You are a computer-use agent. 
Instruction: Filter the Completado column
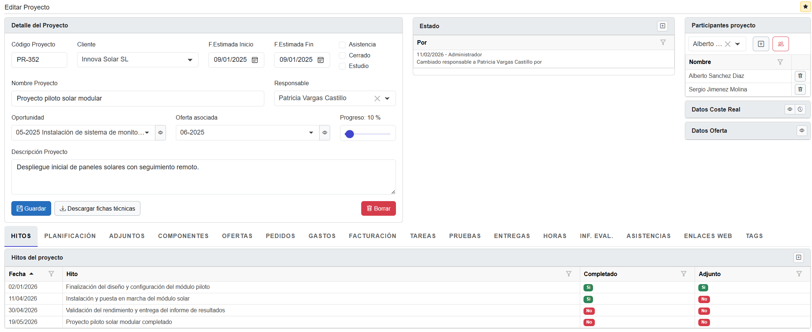(683, 274)
